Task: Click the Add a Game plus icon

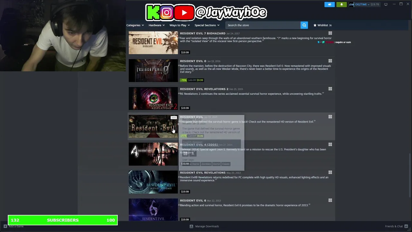Action: 5,226
